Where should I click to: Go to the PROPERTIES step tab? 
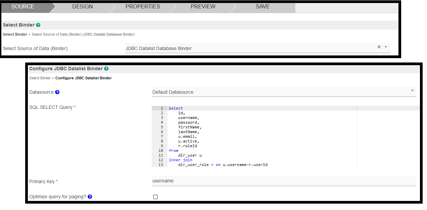pyautogui.click(x=143, y=7)
